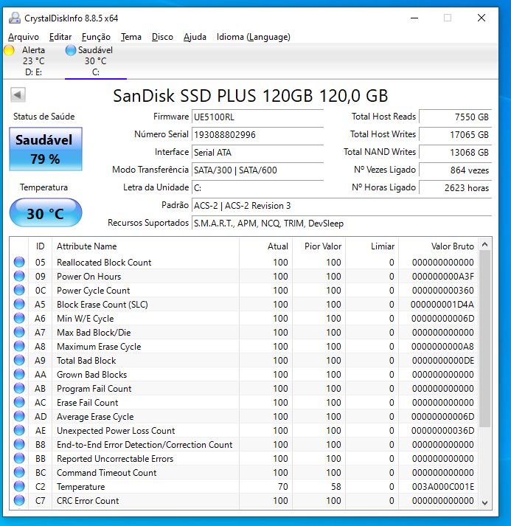Click status dot for Unexpected Power Loss Count

[x=19, y=430]
